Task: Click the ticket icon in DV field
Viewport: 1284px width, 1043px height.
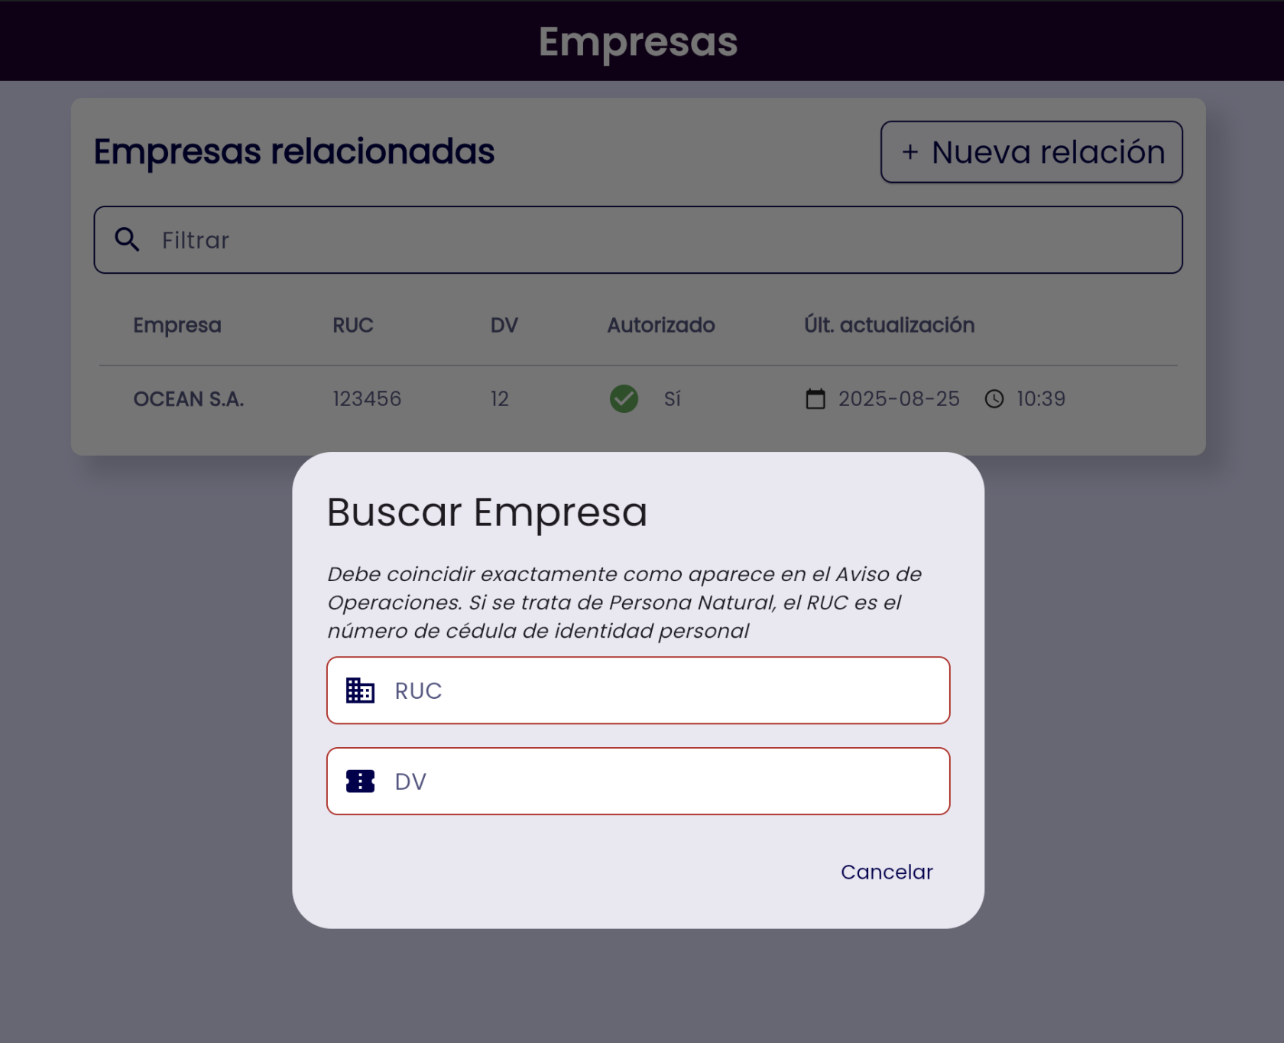Action: (x=360, y=781)
